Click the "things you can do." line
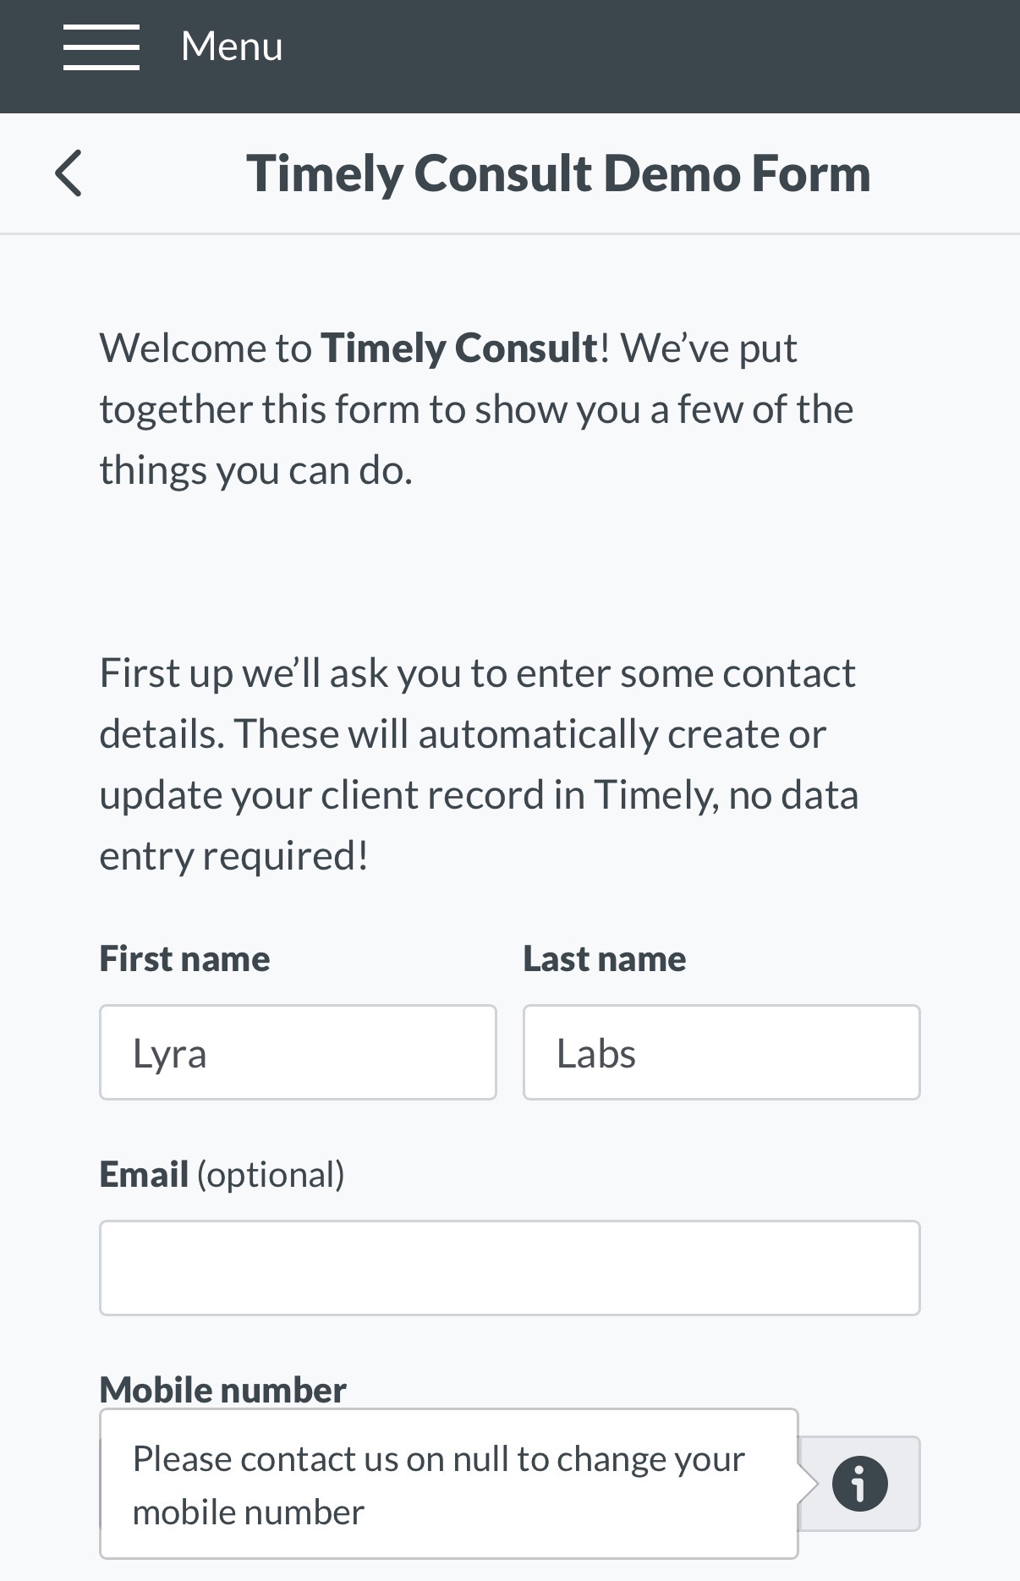1020x1581 pixels. coord(255,470)
